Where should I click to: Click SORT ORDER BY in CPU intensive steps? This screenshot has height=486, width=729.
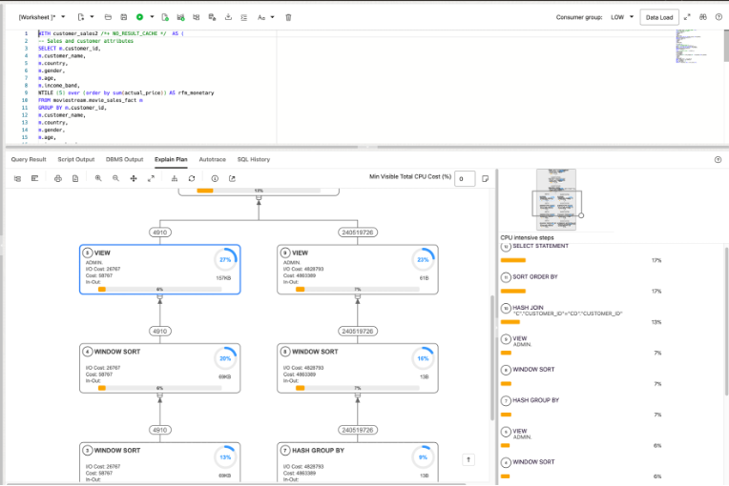point(535,276)
